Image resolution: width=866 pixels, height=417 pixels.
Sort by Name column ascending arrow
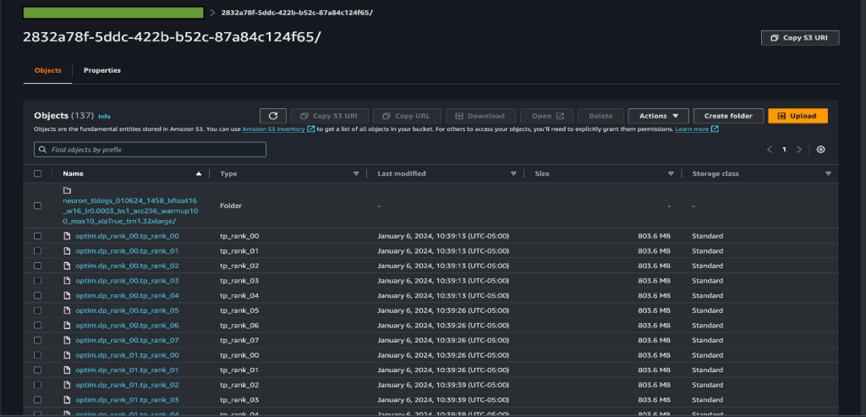coord(199,173)
